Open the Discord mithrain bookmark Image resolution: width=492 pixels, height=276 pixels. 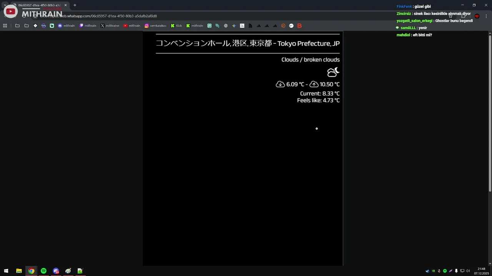(66, 26)
